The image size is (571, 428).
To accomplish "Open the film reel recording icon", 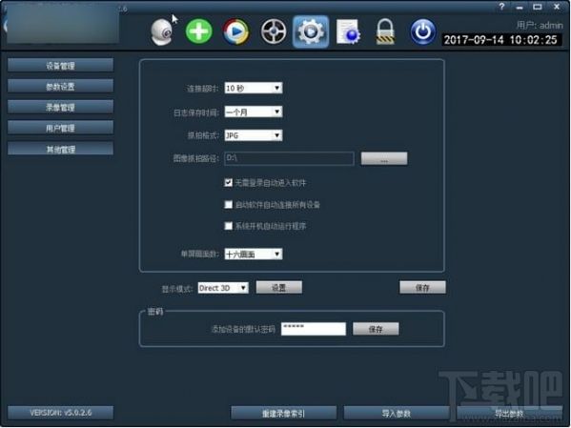I will pyautogui.click(x=274, y=31).
